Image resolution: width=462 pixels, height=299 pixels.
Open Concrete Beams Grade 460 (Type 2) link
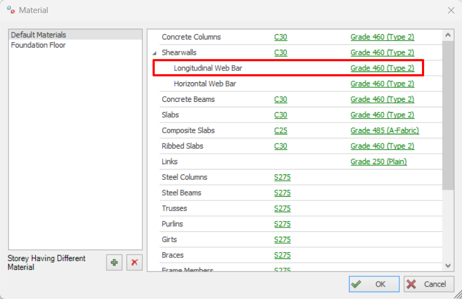(382, 100)
